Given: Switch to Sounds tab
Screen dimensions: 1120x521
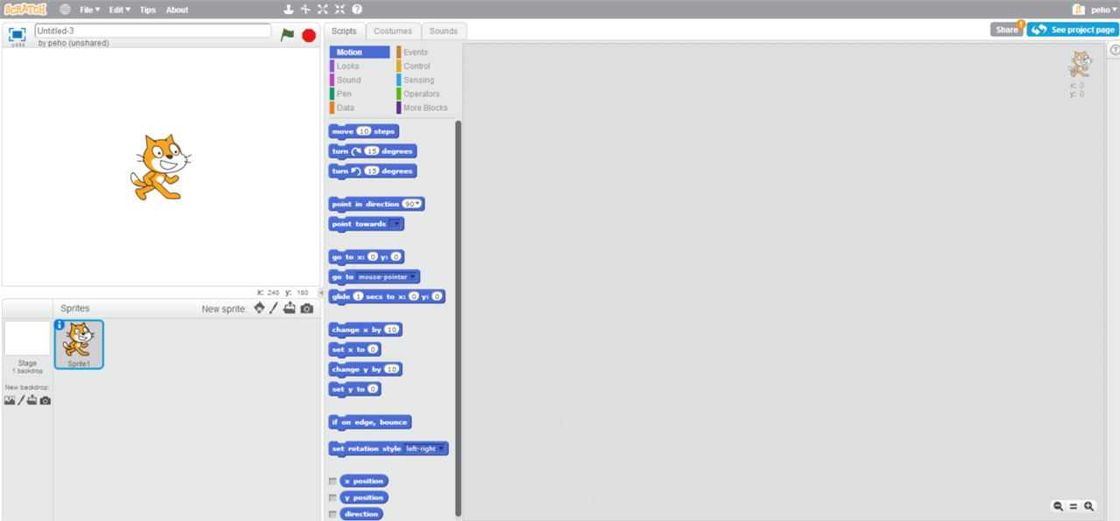Looking at the screenshot, I should (x=444, y=31).
